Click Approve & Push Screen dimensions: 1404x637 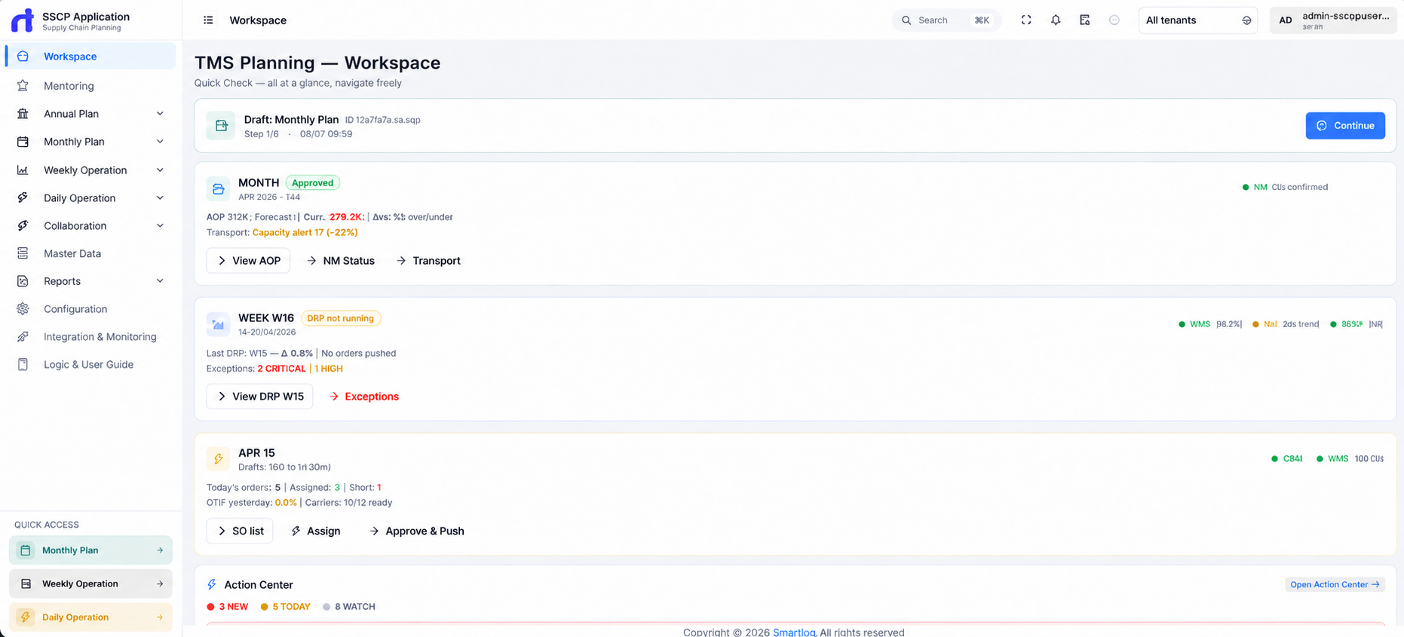click(x=417, y=531)
